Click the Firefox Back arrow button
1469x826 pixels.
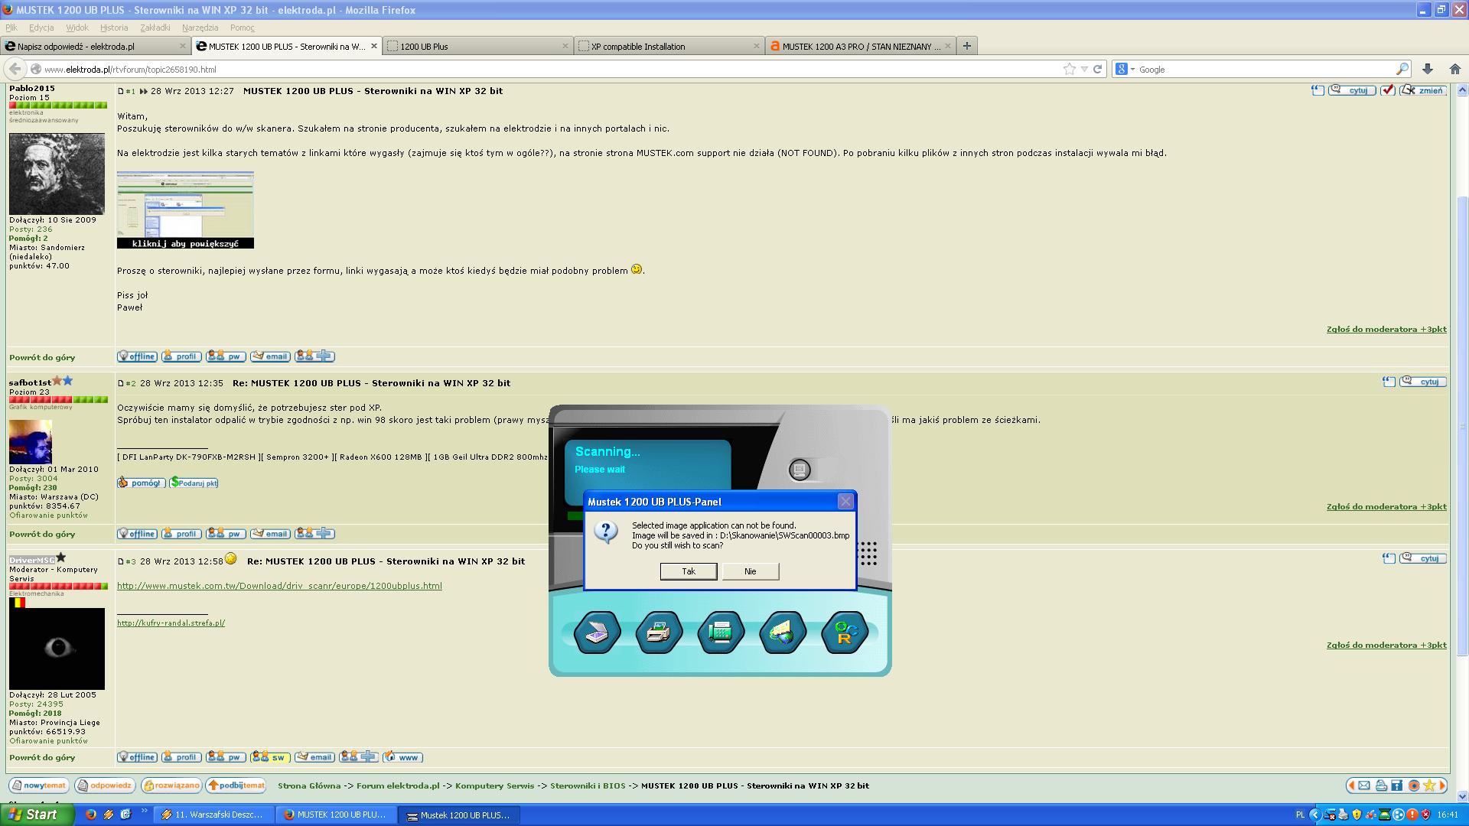point(15,69)
